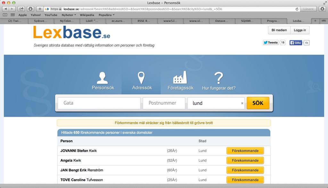Screen dimensions: 328x188
Task: Click the browser address bar URL
Action: [x=143, y=9]
